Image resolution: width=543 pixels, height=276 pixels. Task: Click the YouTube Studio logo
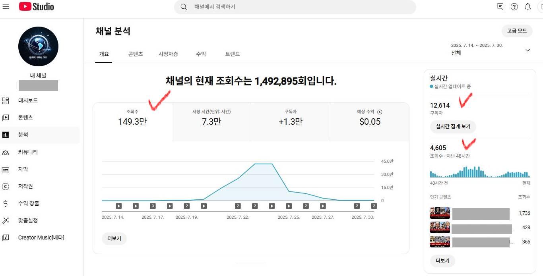click(36, 7)
